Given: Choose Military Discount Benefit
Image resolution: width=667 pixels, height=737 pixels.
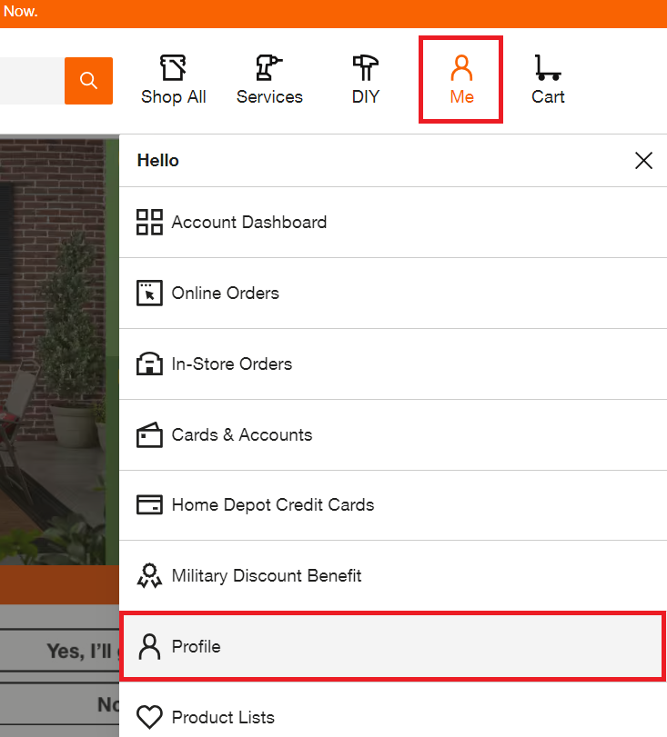Looking at the screenshot, I should coord(266,576).
